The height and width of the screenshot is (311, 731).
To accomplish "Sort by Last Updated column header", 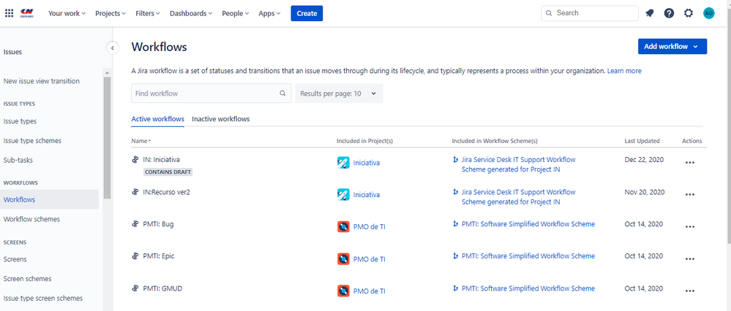I will click(x=644, y=141).
